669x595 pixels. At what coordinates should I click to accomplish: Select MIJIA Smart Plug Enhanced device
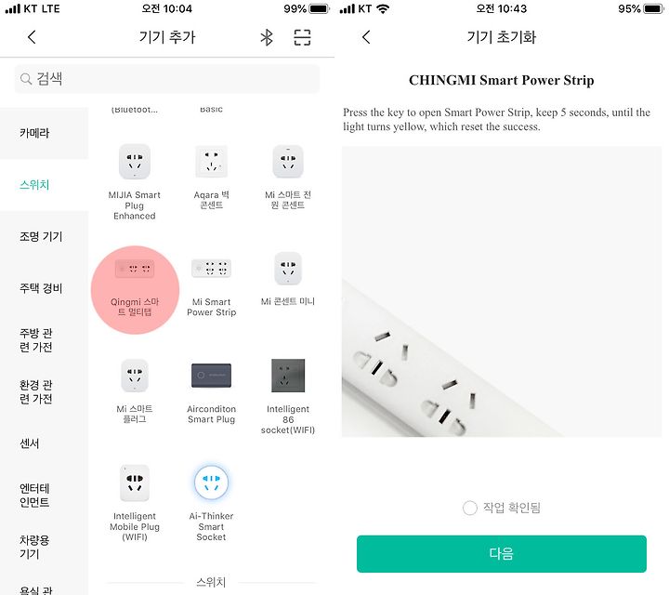135,182
